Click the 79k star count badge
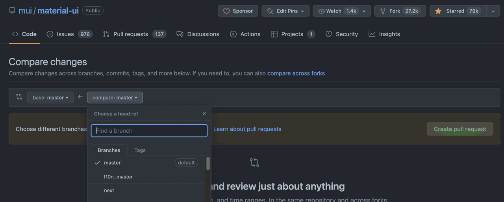504x202 pixels. (x=474, y=11)
